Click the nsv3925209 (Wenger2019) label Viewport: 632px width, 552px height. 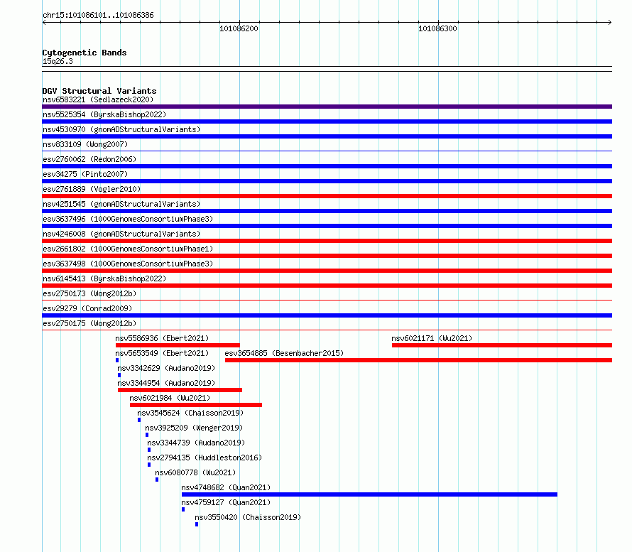(x=194, y=428)
